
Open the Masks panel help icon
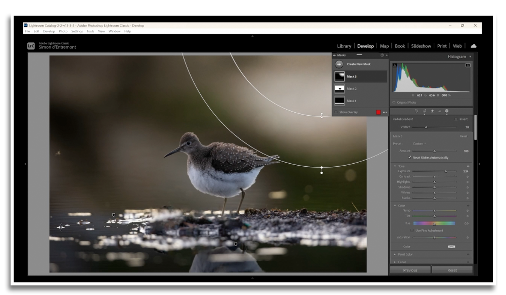(382, 55)
